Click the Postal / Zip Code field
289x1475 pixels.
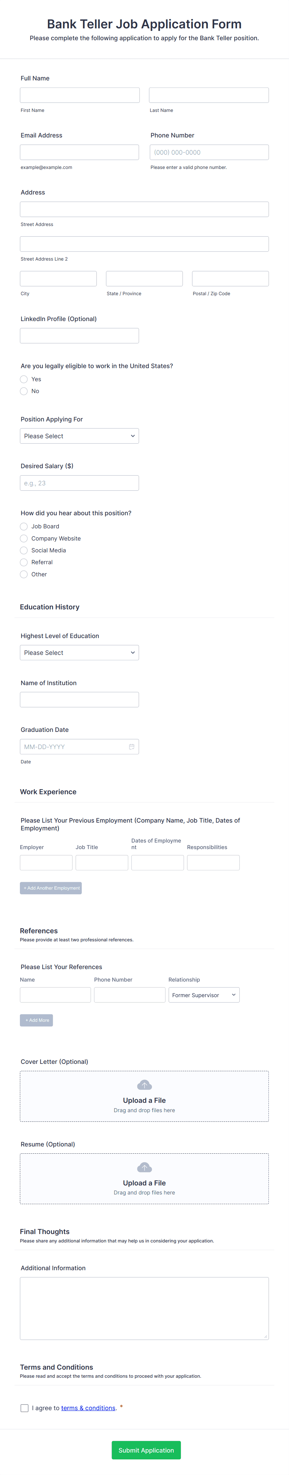point(230,278)
